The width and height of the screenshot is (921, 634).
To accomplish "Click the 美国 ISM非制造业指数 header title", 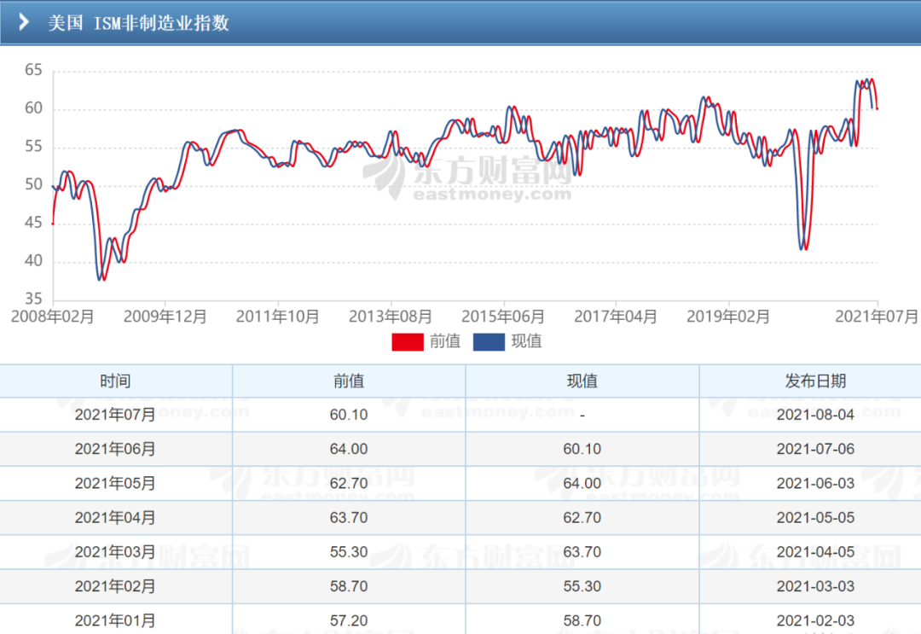I will pyautogui.click(x=138, y=23).
